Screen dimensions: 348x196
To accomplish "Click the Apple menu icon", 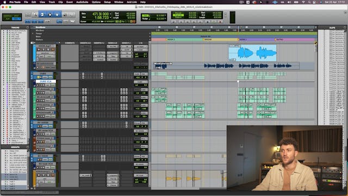I will 4,2.
